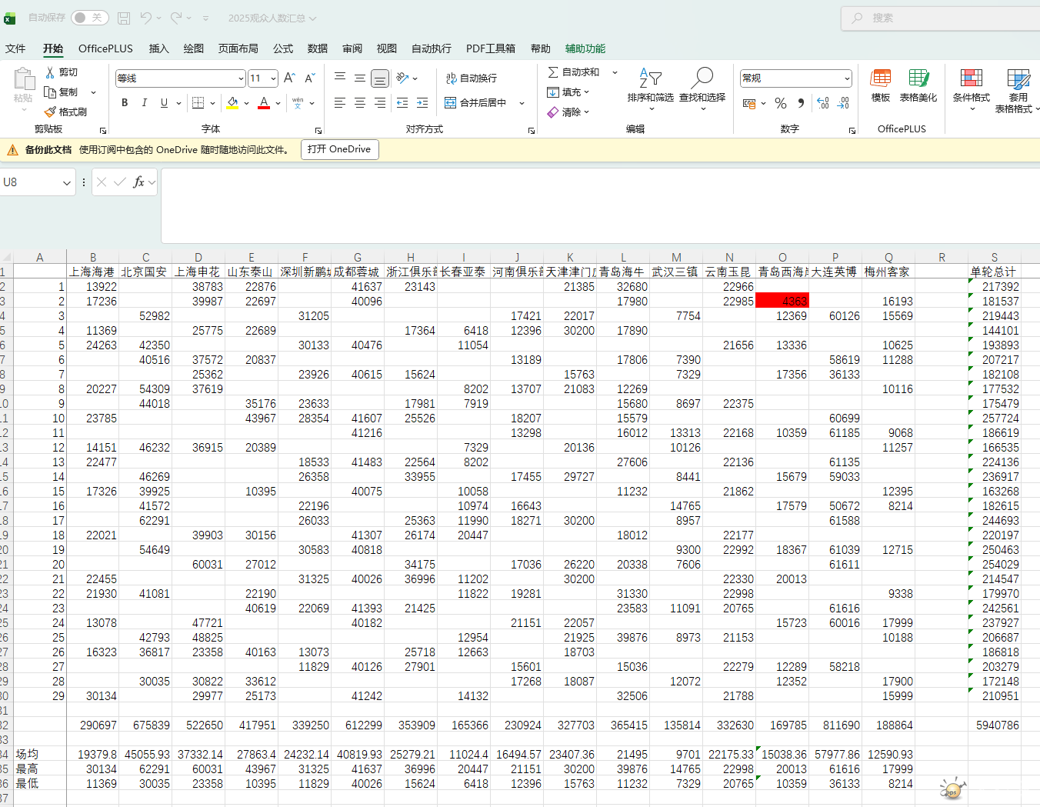The image size is (1040, 807).
Task: Apply the yellow fill color swatch
Action: pos(232,103)
